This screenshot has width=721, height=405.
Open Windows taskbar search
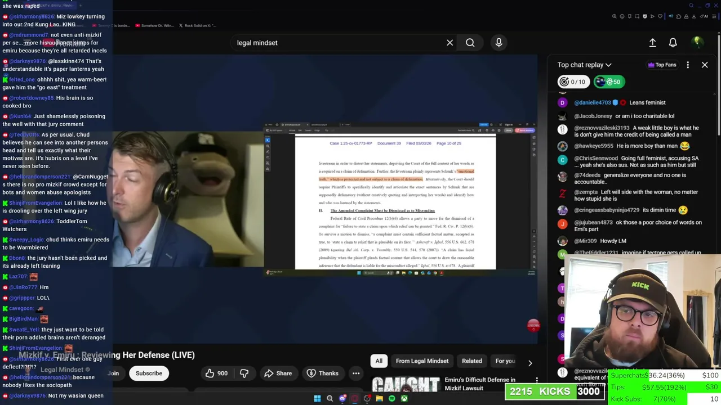coord(330,399)
